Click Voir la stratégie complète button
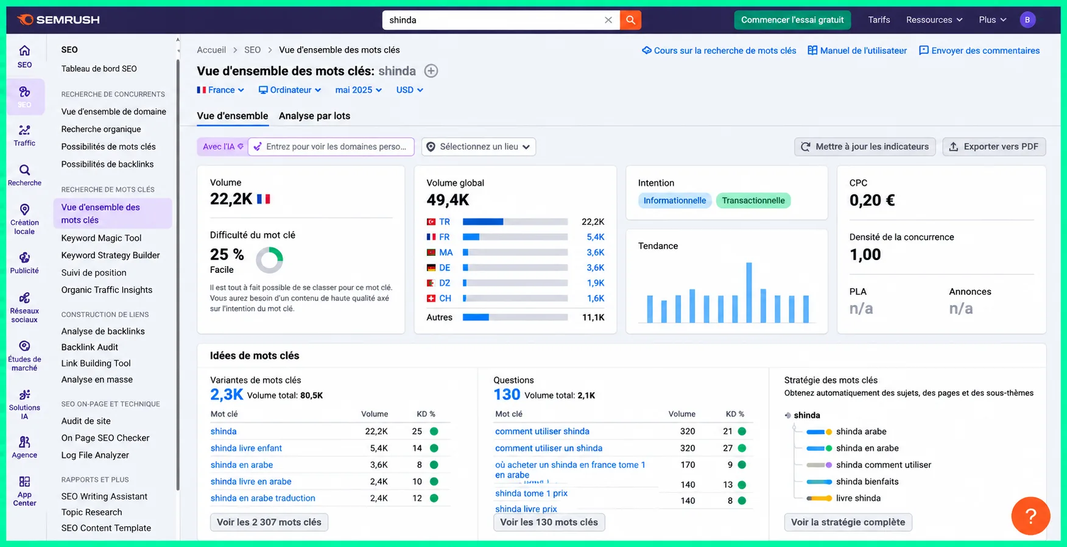This screenshot has width=1067, height=547. pyautogui.click(x=848, y=522)
